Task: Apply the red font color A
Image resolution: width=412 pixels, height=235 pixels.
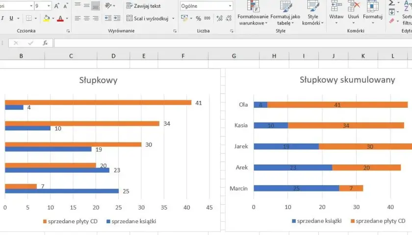Action: [60, 18]
